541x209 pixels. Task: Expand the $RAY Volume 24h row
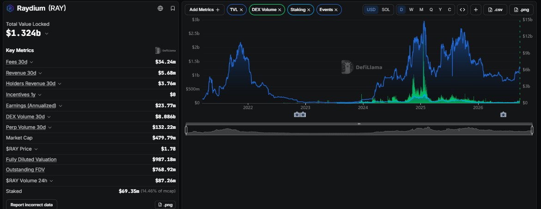51,180
